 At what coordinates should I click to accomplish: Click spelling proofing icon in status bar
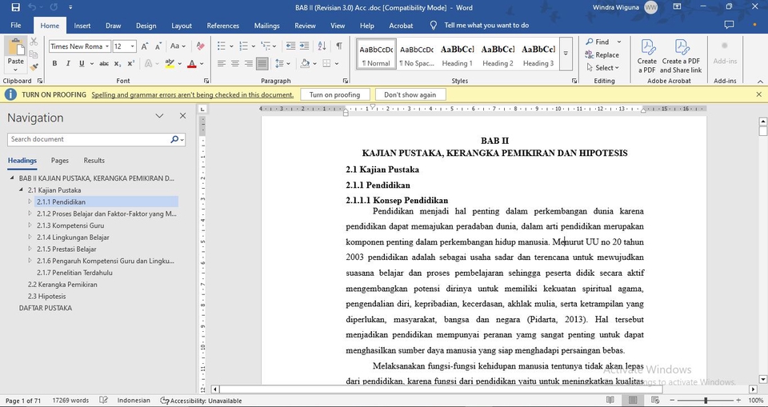[103, 400]
